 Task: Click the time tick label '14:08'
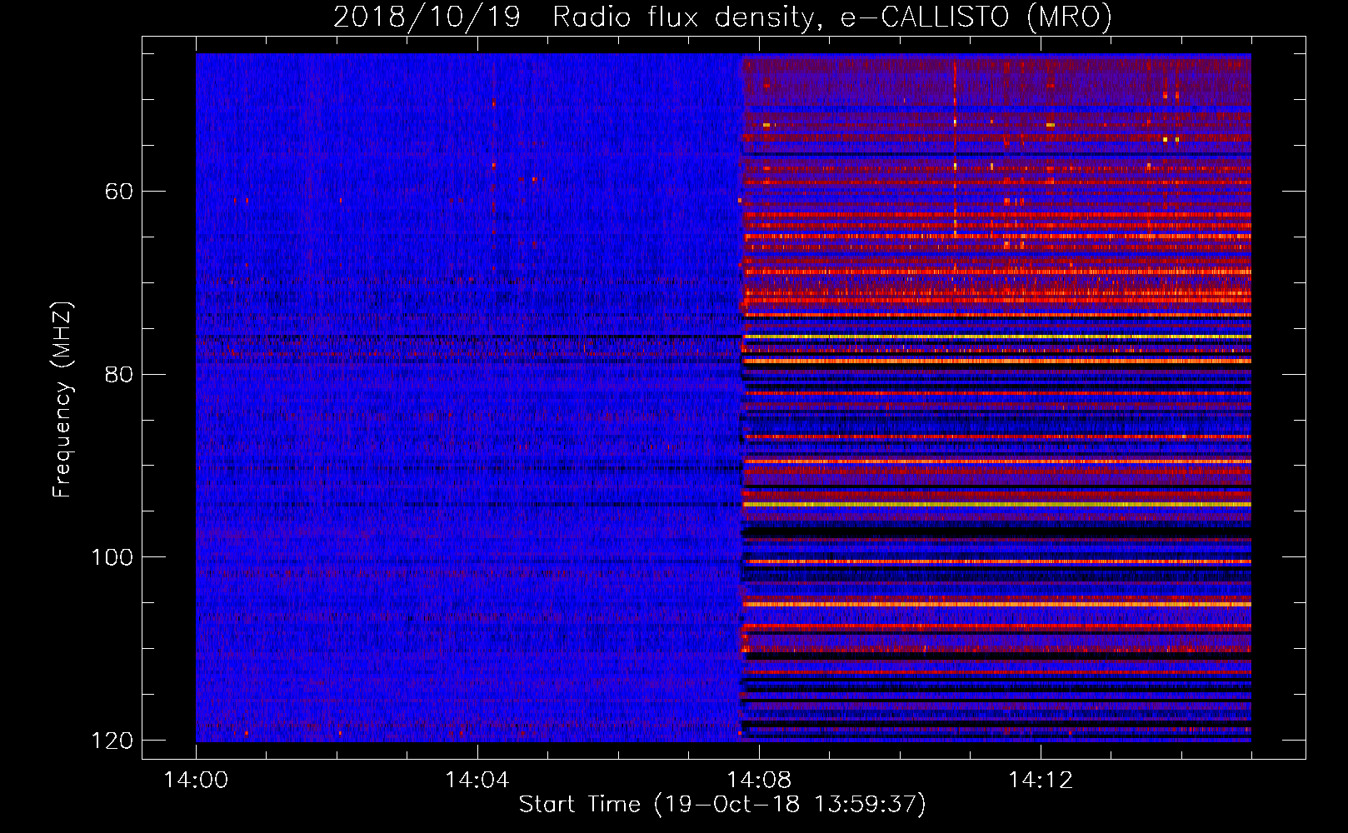(759, 780)
